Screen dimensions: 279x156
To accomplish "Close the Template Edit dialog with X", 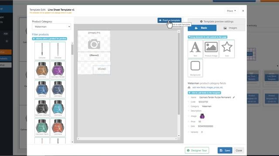I will 243,11.
